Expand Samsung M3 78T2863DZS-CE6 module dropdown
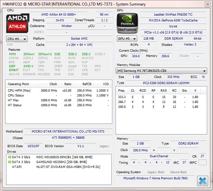The height and width of the screenshot is (191, 213). [161, 71]
